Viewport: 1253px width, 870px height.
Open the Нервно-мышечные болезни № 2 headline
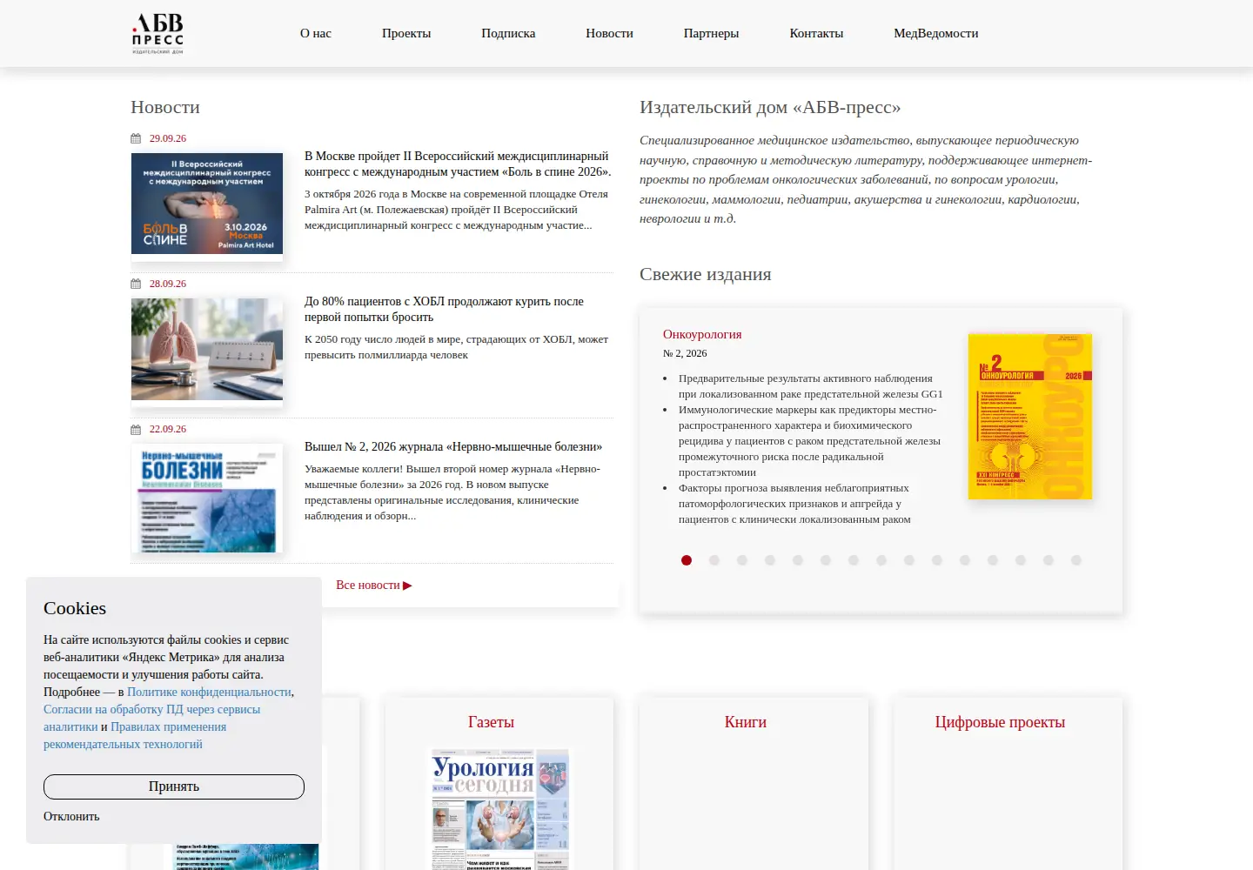pos(453,446)
